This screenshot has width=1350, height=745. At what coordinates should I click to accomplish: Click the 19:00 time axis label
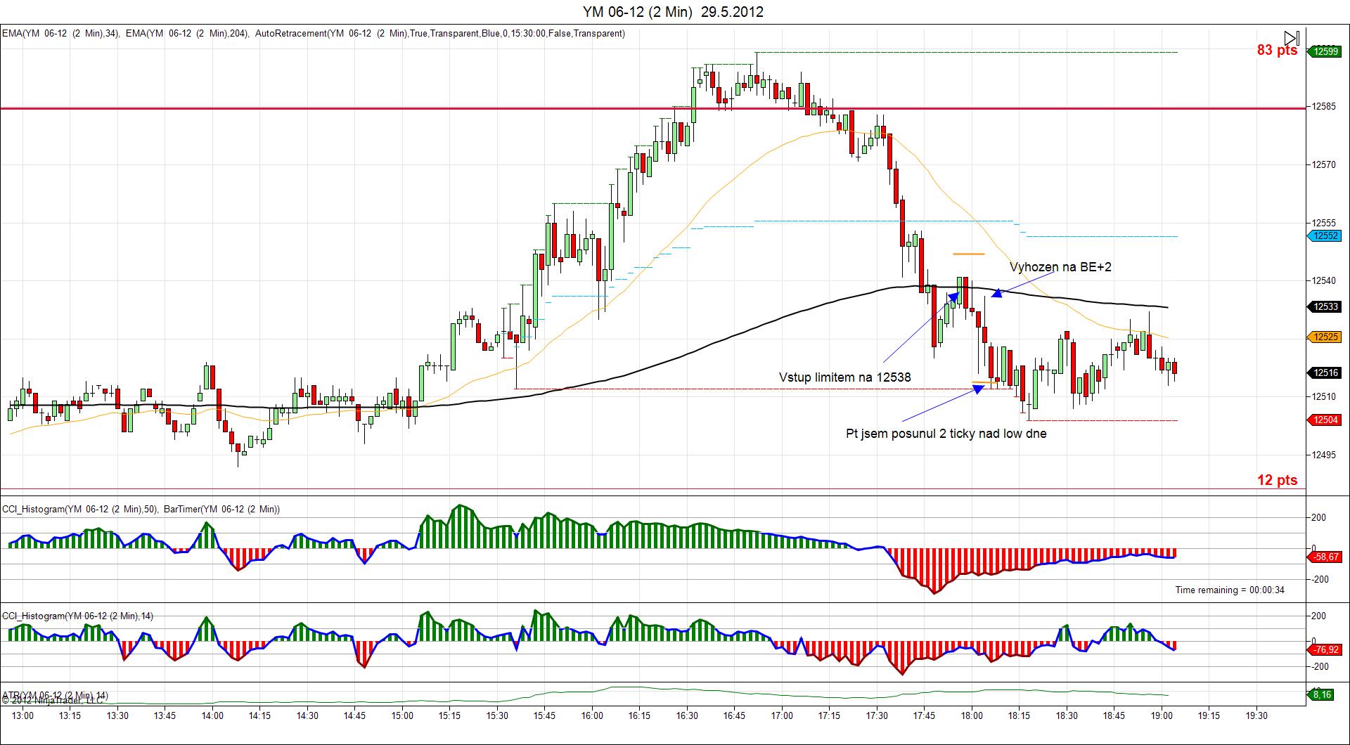click(1162, 715)
